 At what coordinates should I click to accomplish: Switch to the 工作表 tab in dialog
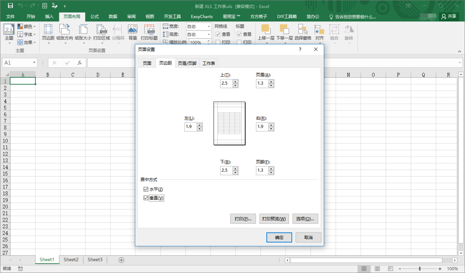tap(209, 63)
